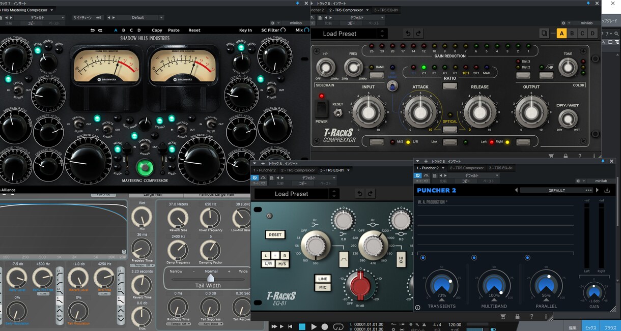
Task: Click undo arrow in EQ-81 window
Action: pos(360,194)
